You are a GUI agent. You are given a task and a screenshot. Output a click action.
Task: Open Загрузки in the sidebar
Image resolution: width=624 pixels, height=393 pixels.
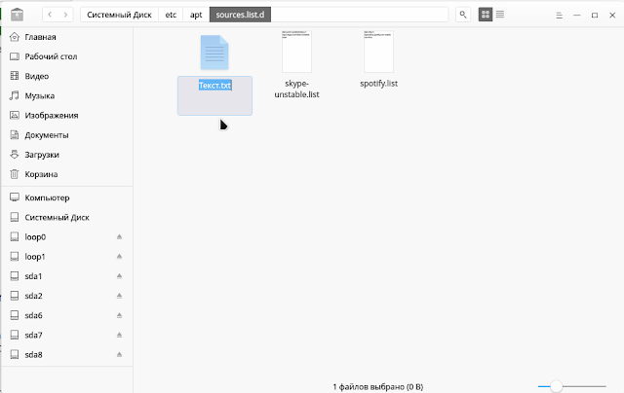pyautogui.click(x=67, y=155)
